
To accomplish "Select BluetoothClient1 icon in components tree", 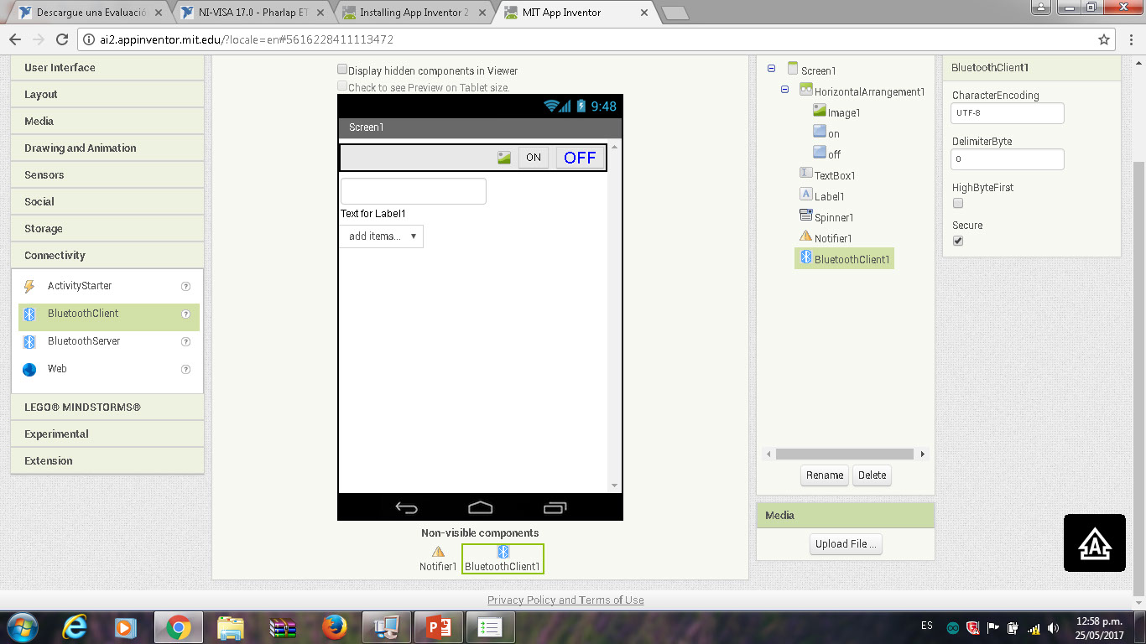I will click(806, 257).
